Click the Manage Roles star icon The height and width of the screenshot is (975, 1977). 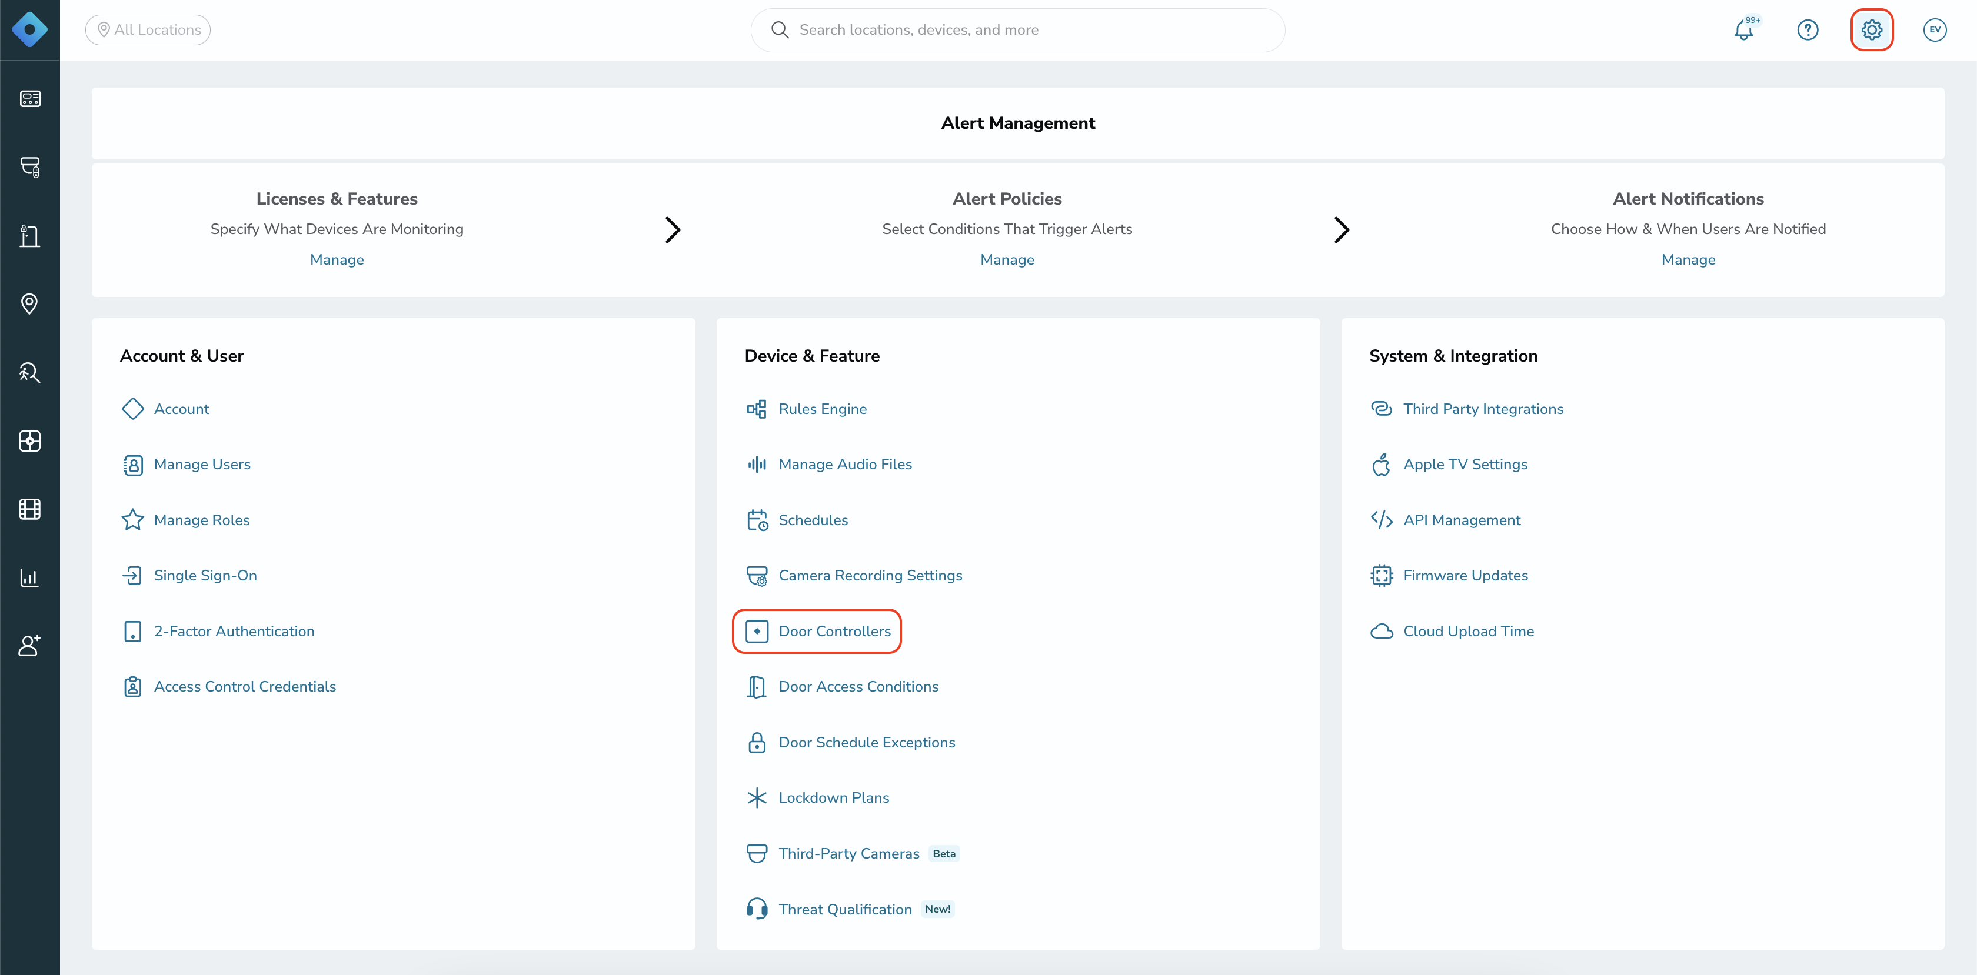pos(132,520)
